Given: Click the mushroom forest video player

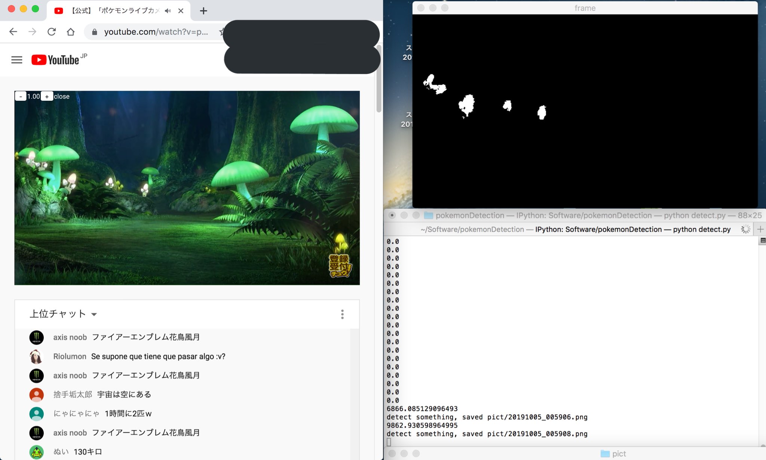Looking at the screenshot, I should [187, 188].
